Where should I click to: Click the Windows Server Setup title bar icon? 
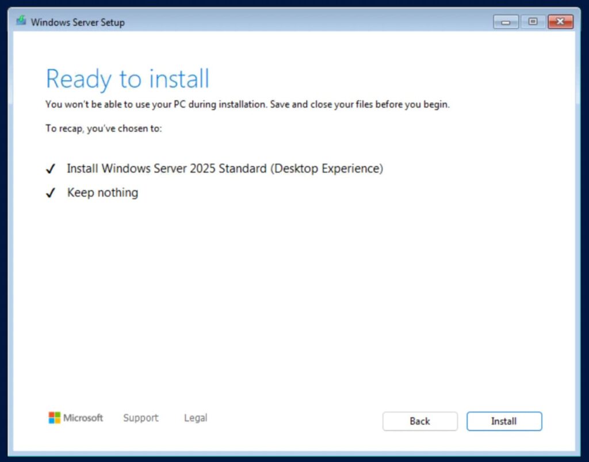click(21, 22)
